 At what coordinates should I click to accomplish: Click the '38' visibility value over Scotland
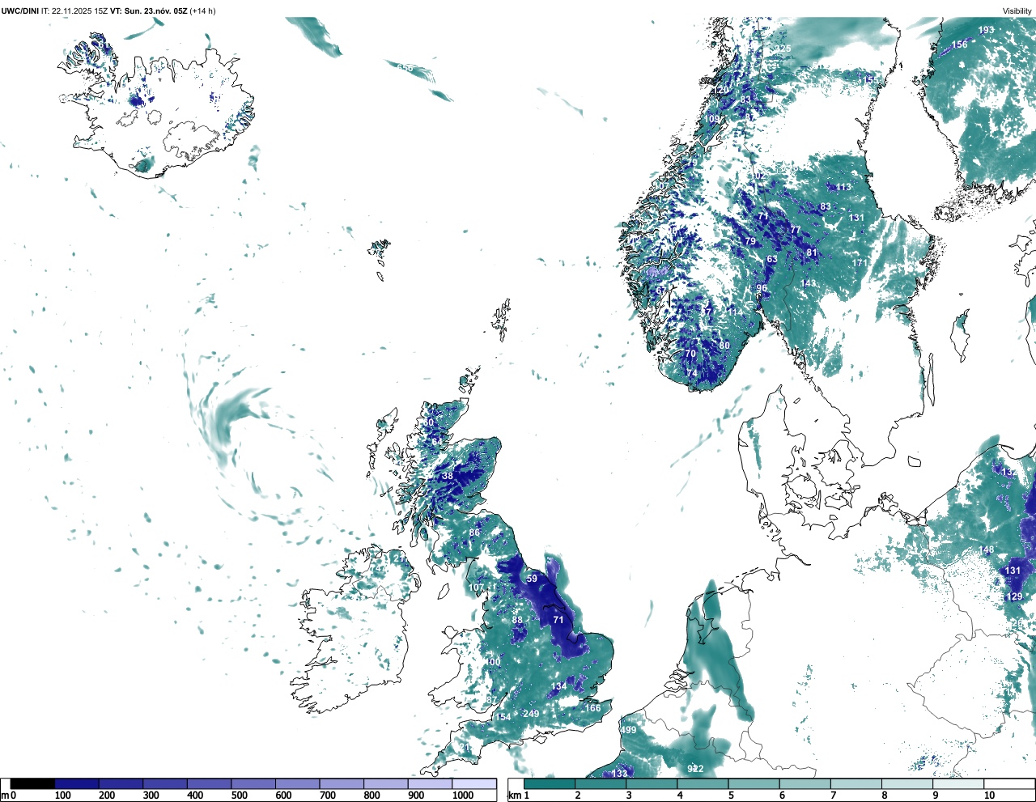448,477
